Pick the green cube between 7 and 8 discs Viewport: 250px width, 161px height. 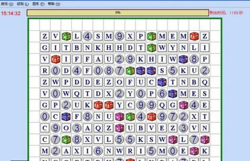coord(66,139)
